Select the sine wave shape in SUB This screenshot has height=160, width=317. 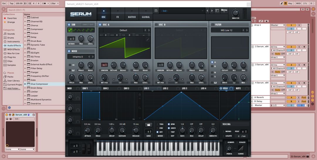pyautogui.click(x=70, y=30)
